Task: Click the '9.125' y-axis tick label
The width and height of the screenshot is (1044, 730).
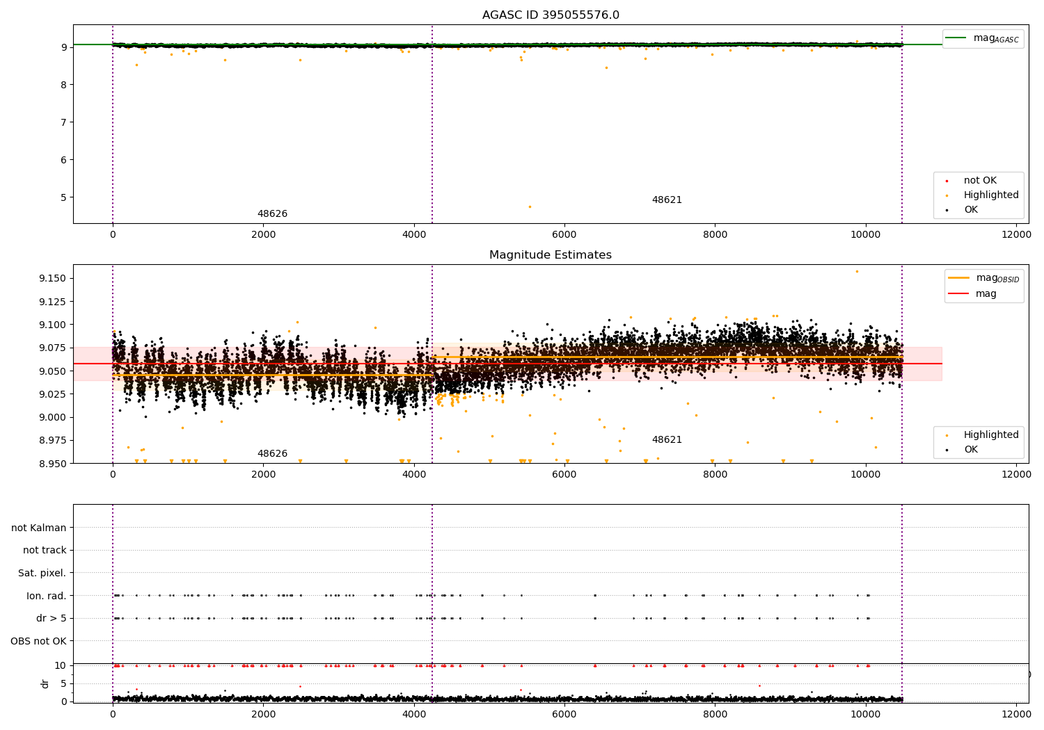Action: pyautogui.click(x=52, y=302)
